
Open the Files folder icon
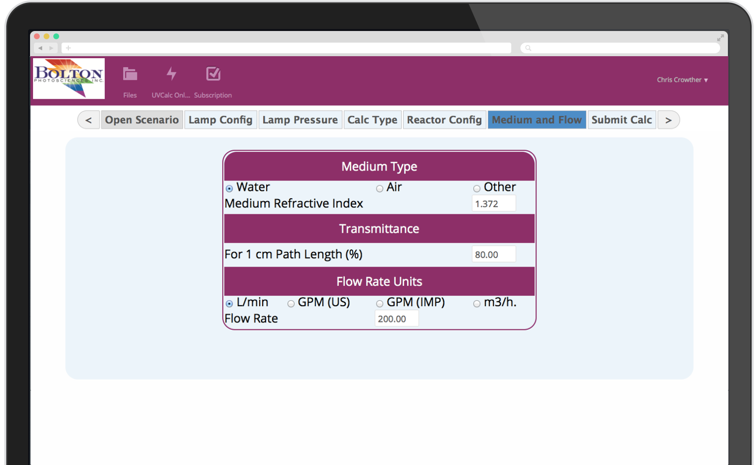(x=130, y=75)
